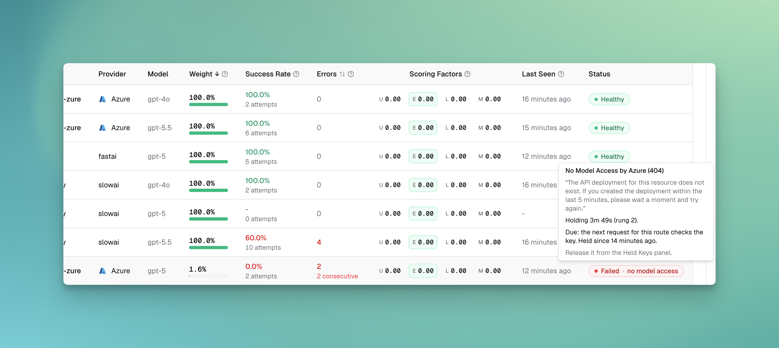Click the gpt-4o model cell in Azure row
The image size is (779, 348).
click(159, 99)
